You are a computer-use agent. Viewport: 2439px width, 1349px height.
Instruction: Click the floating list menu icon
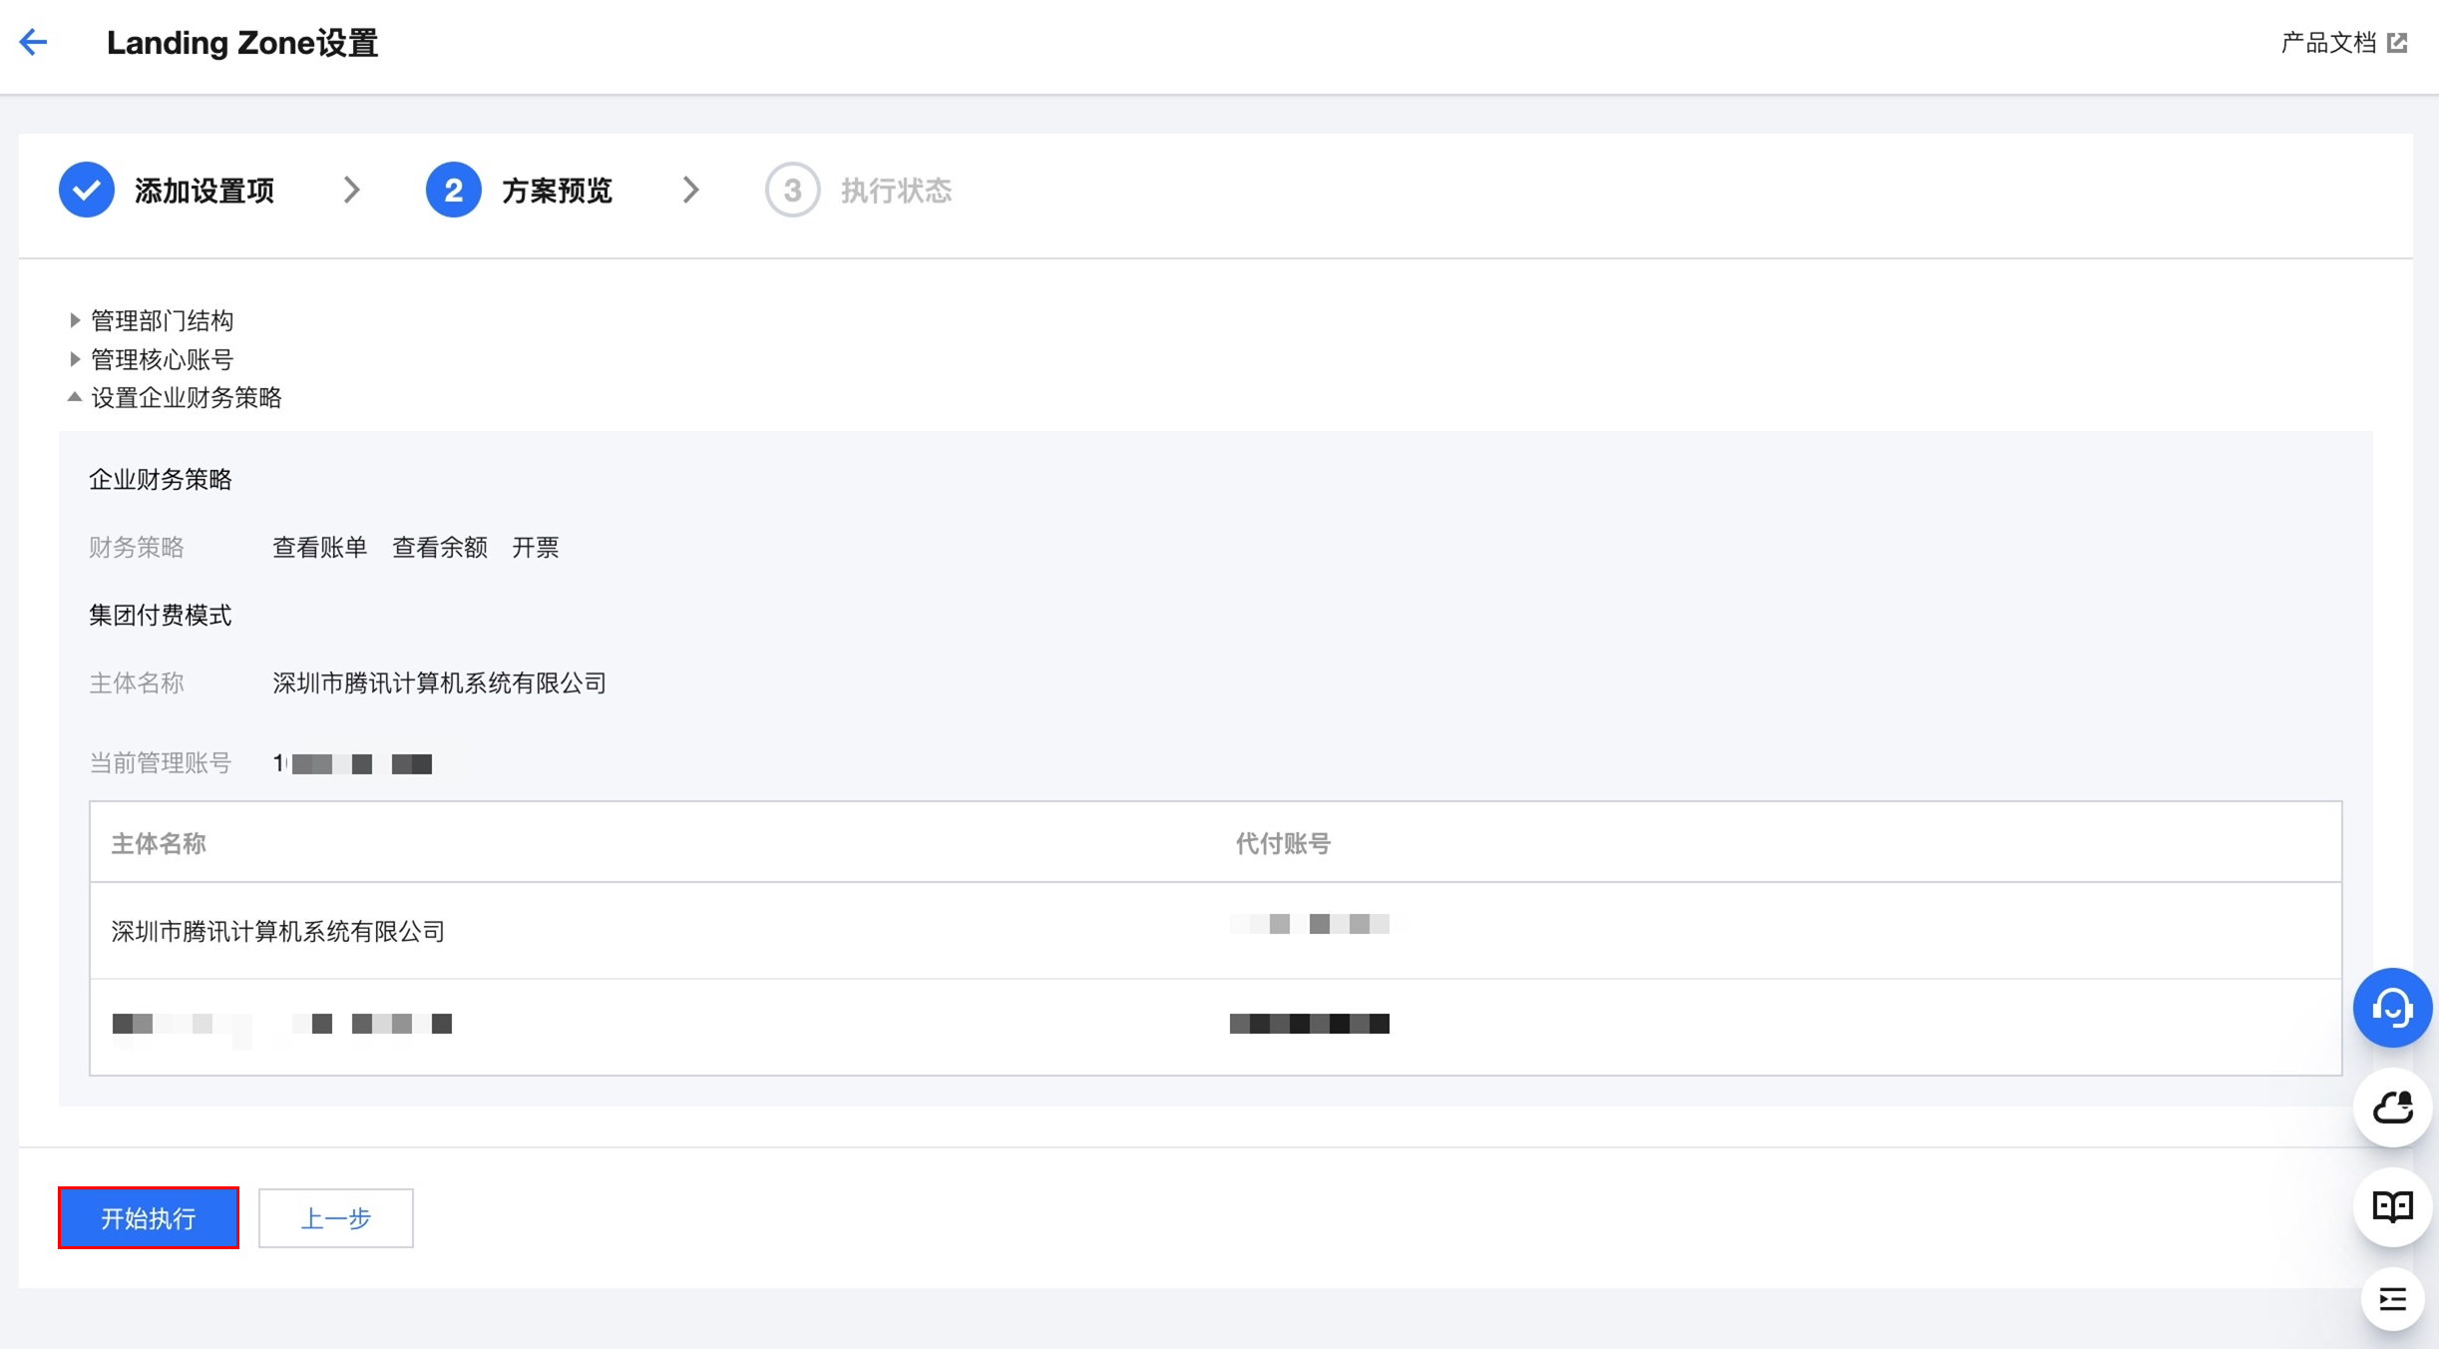pos(2391,1299)
